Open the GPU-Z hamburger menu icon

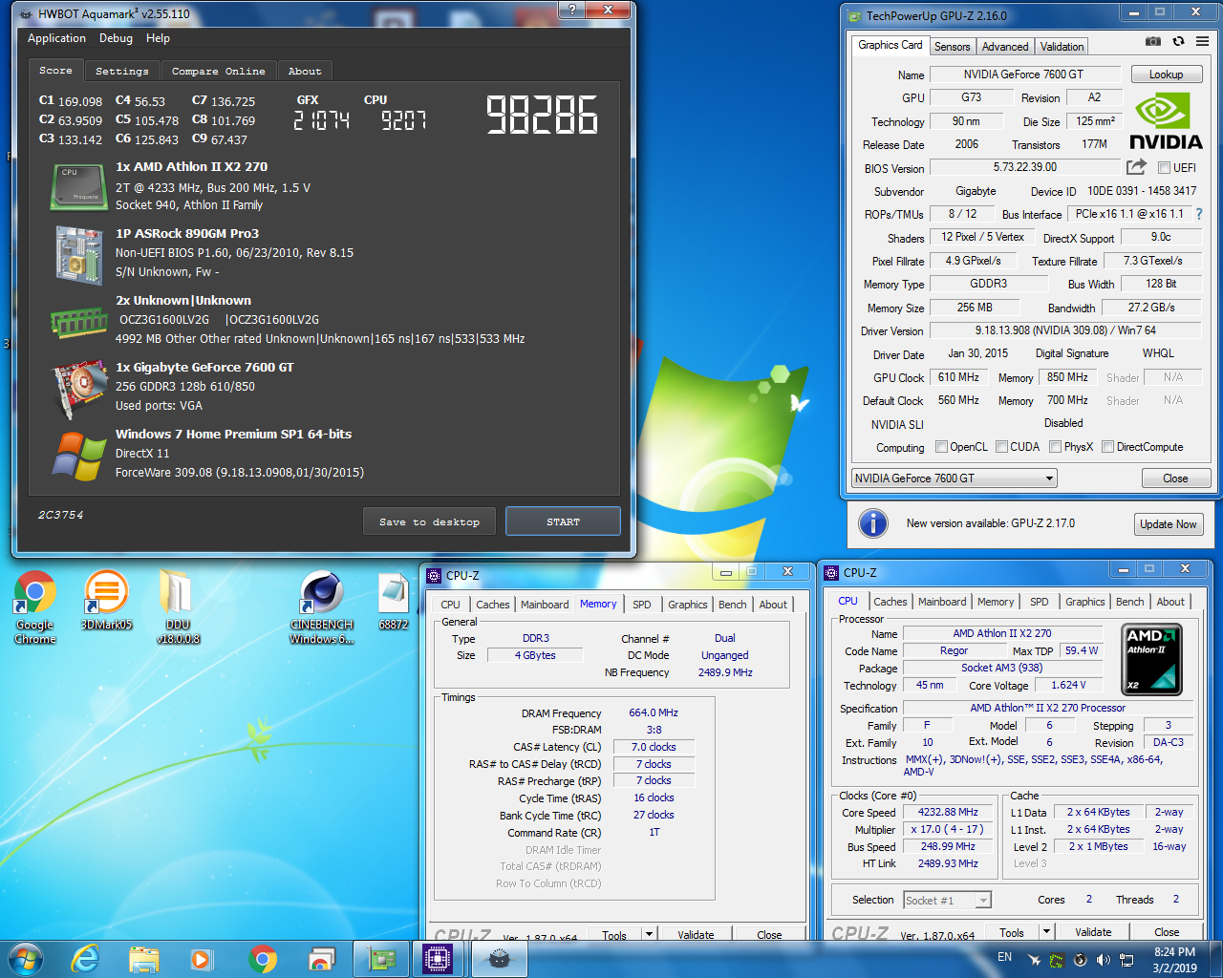pos(1202,42)
